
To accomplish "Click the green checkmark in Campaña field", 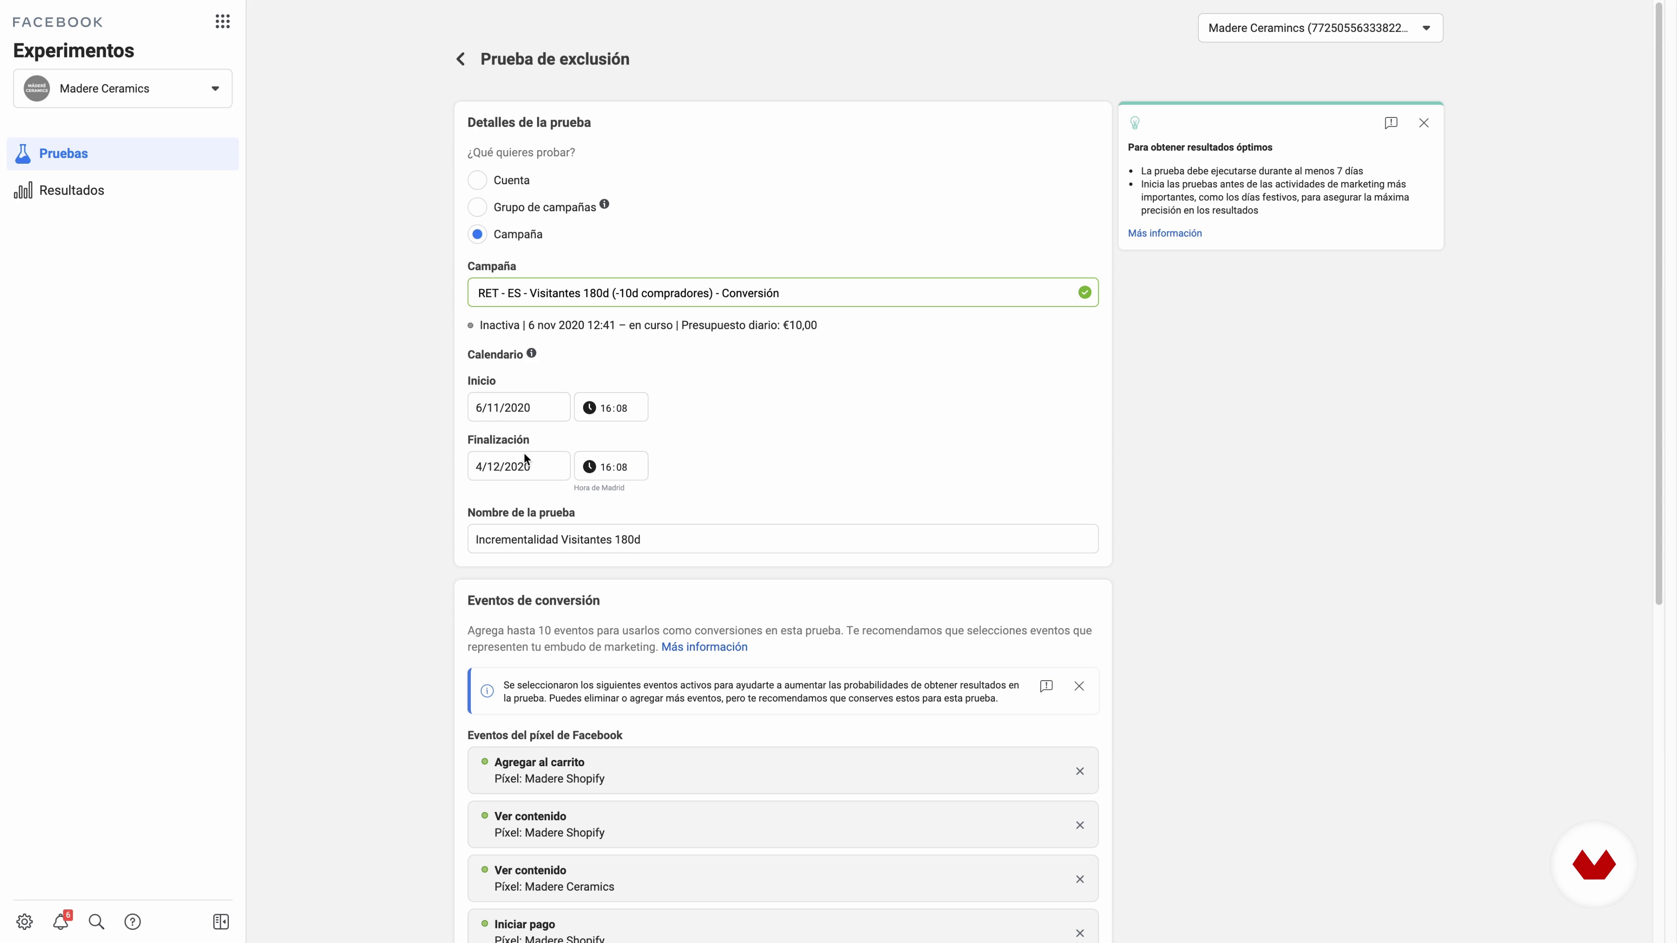I will (x=1084, y=293).
